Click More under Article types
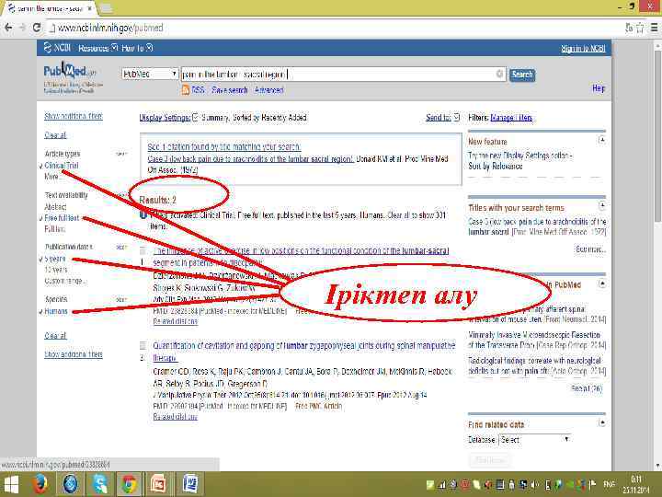This screenshot has width=662, height=497. tap(52, 176)
